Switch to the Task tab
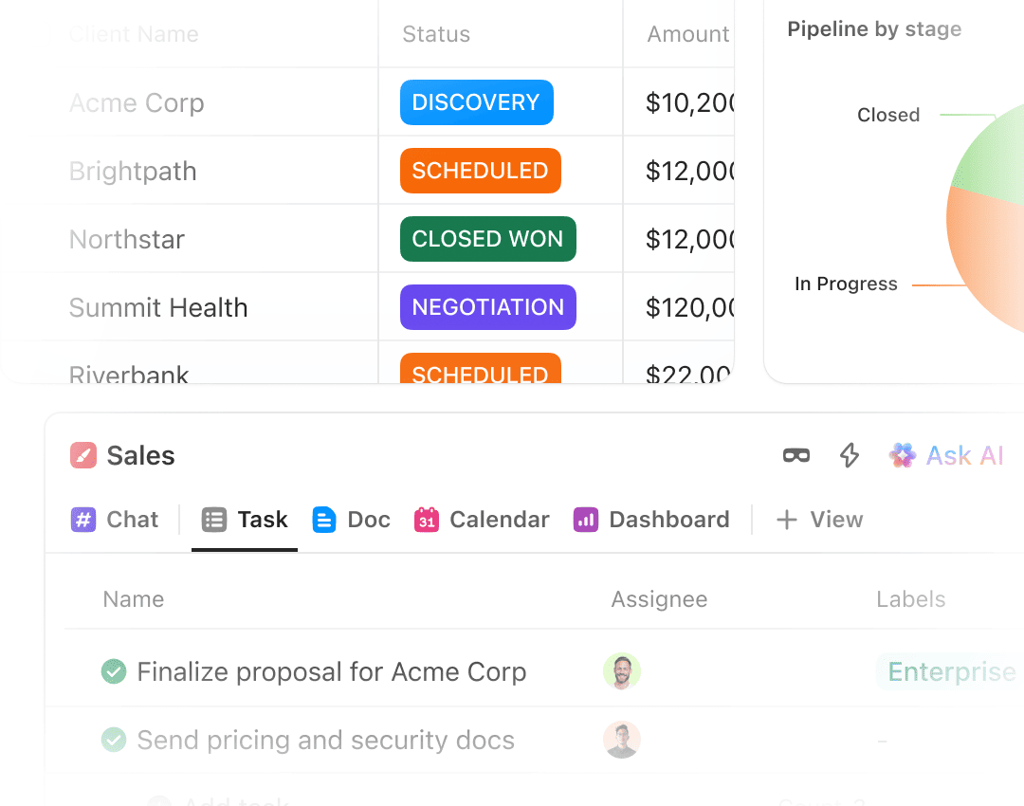Viewport: 1024px width, 806px height. tap(245, 520)
